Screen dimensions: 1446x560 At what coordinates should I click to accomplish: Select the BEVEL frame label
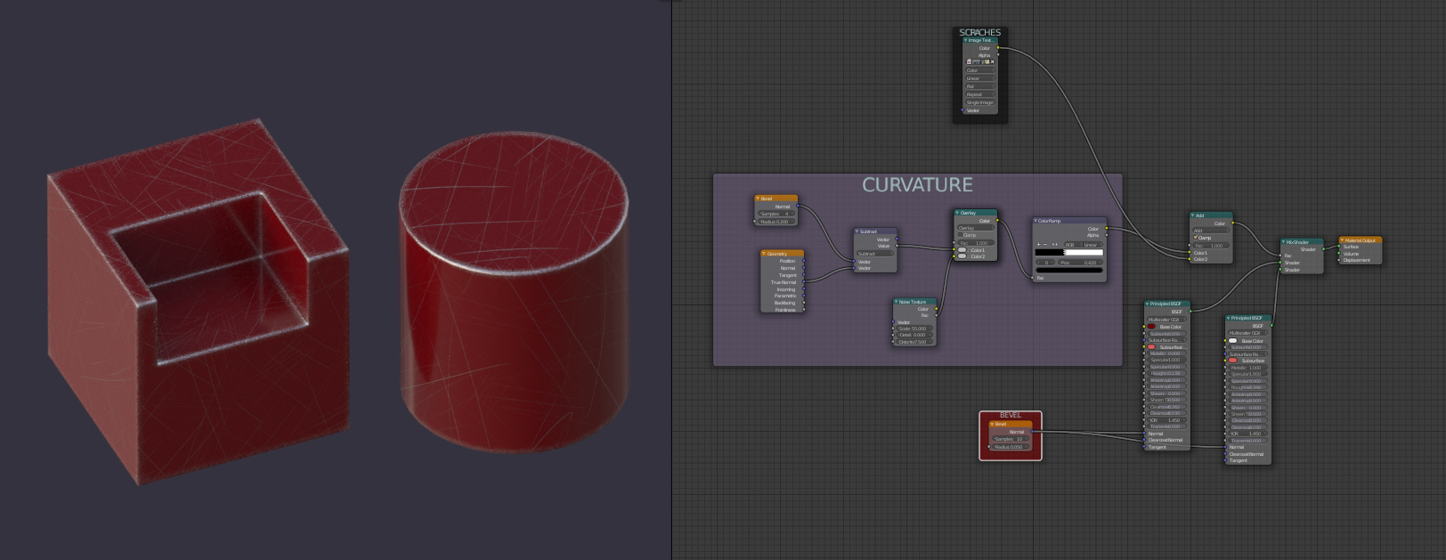(x=1011, y=415)
